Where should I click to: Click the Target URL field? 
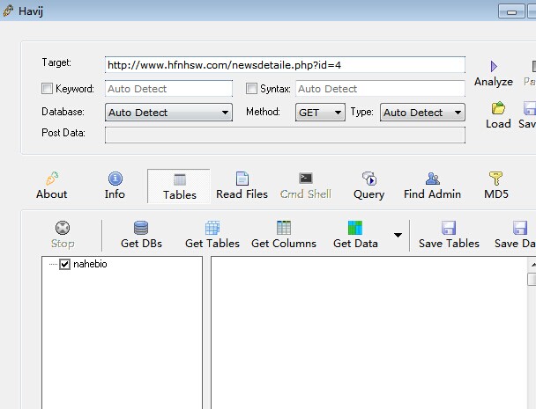285,65
